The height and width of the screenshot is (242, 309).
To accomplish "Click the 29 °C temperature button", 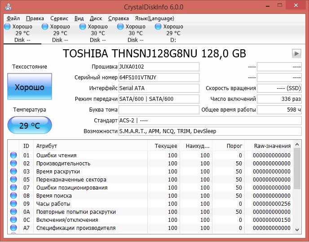I will click(x=30, y=125).
